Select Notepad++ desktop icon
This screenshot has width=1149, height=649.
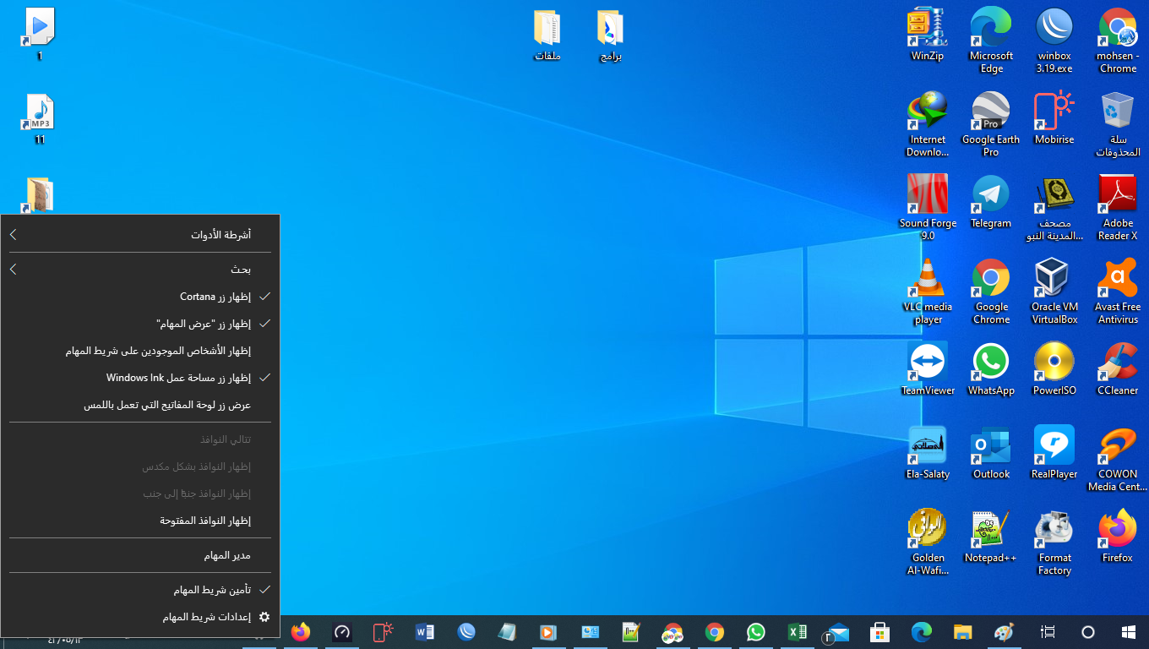pyautogui.click(x=991, y=537)
